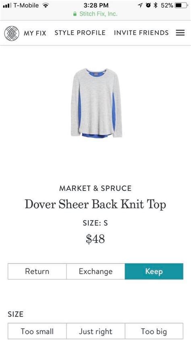This screenshot has height=340, width=191.
Task: Select the Keep option
Action: (154, 271)
